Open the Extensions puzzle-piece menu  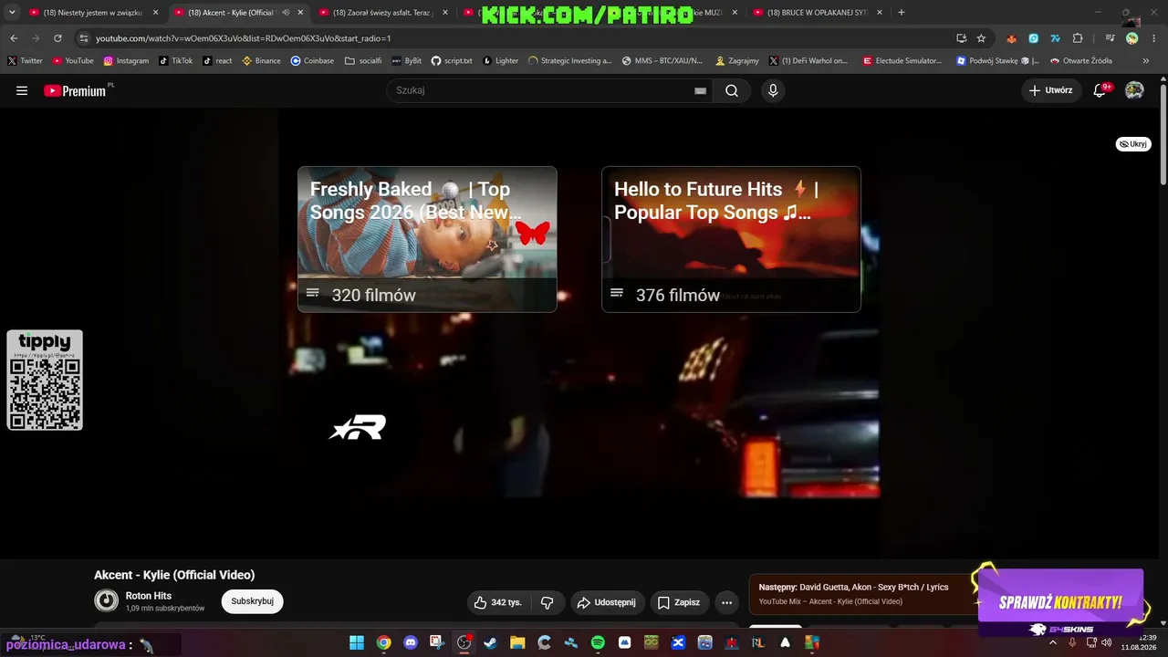point(1078,38)
